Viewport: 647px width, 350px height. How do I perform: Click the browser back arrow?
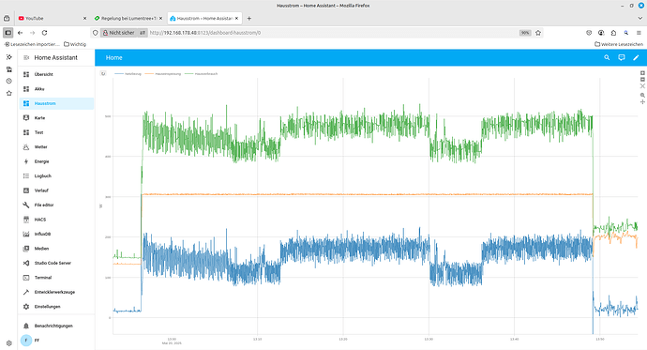tap(21, 33)
